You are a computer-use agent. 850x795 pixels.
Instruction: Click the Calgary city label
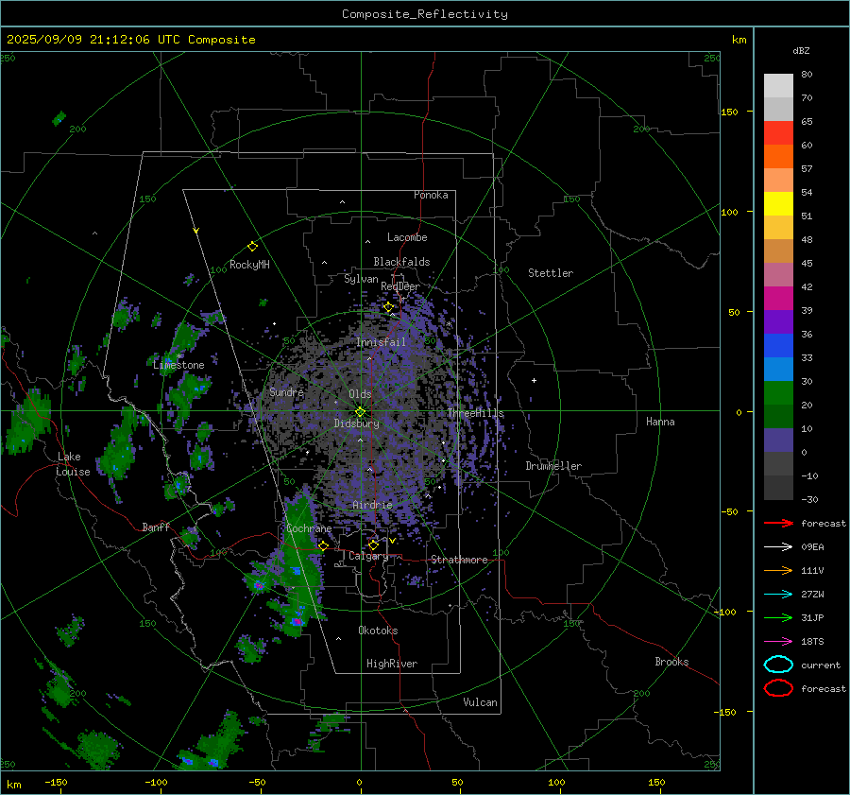click(368, 556)
